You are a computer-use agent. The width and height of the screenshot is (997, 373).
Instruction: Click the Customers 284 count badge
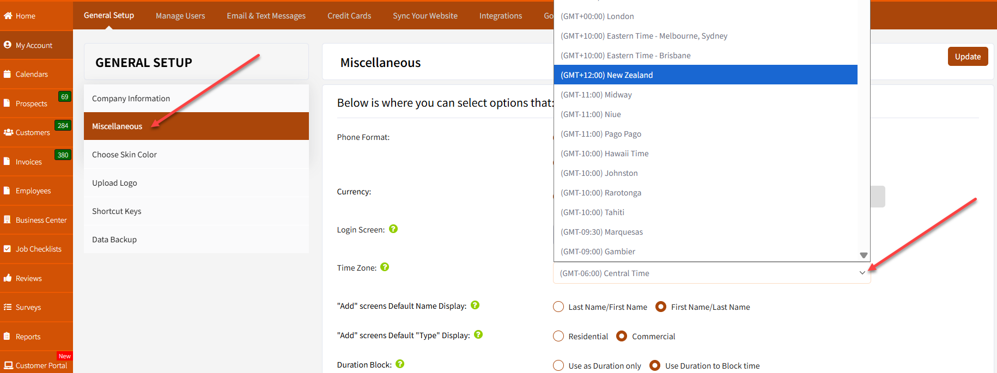click(63, 125)
